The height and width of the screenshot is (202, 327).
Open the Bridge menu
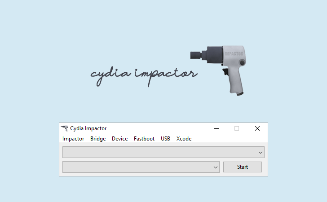click(98, 139)
